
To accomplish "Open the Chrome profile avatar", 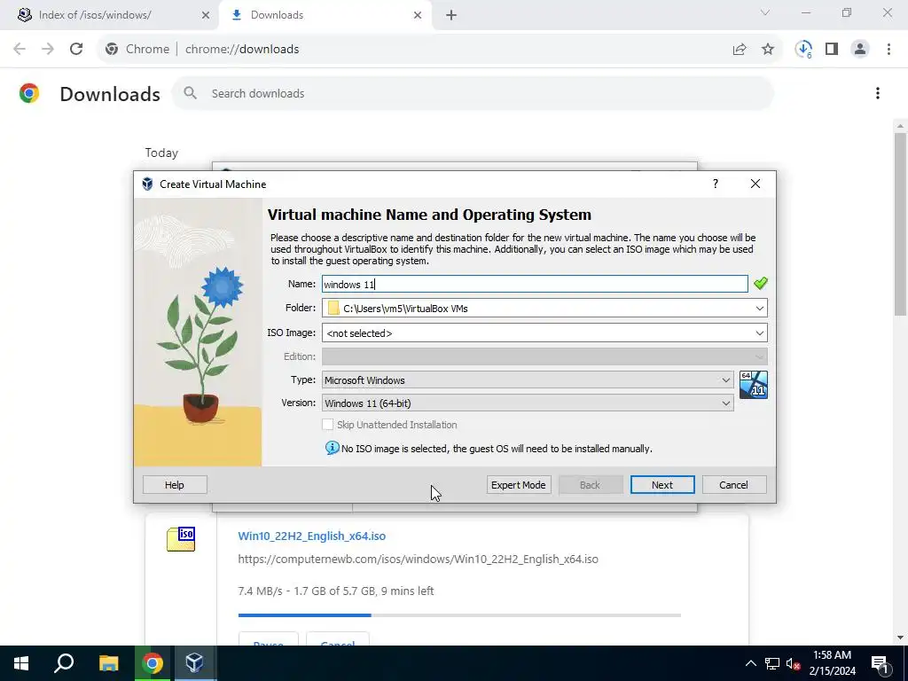I will (860, 50).
